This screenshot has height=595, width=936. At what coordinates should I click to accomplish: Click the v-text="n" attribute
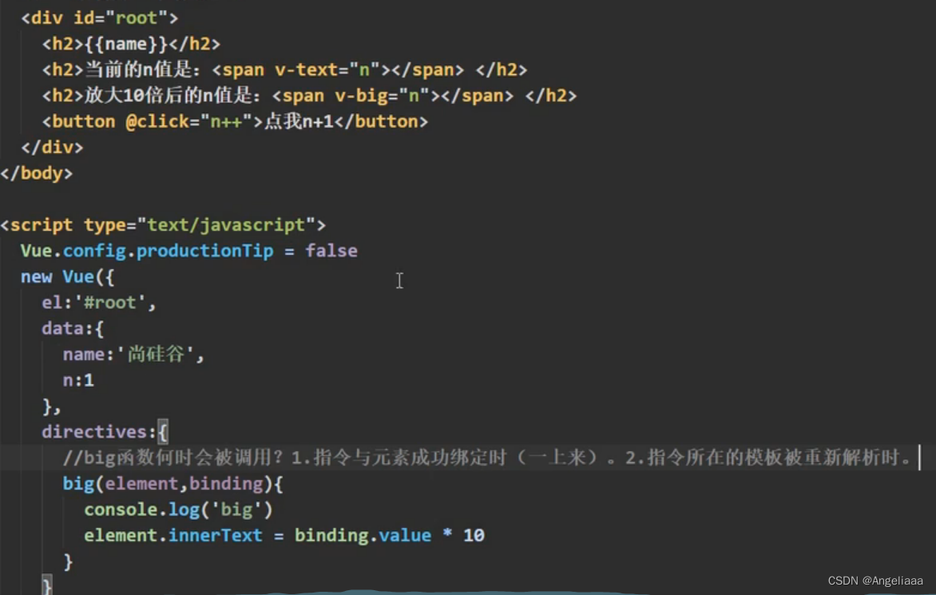pyautogui.click(x=327, y=69)
